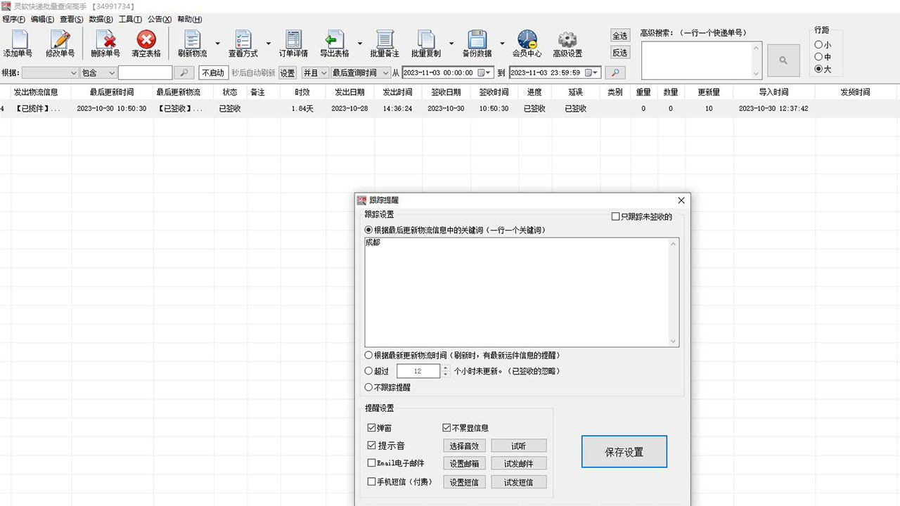
Task: Click the 保存设置 save button
Action: [624, 451]
